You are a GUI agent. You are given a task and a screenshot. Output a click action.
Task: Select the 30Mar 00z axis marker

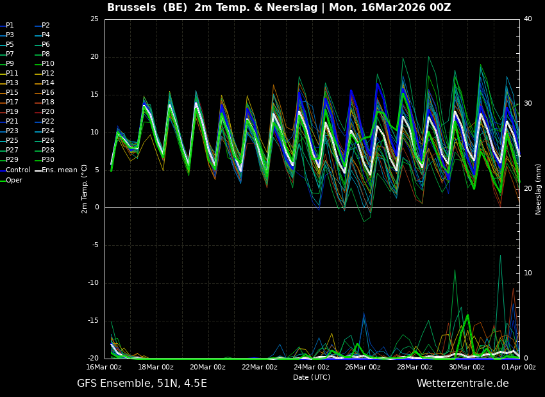(467, 367)
